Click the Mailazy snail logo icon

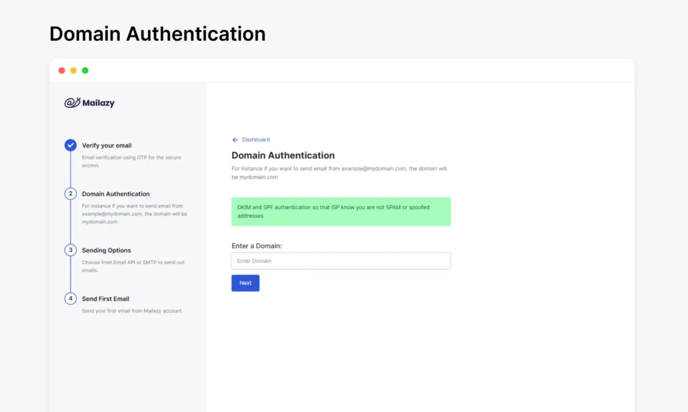click(x=72, y=103)
